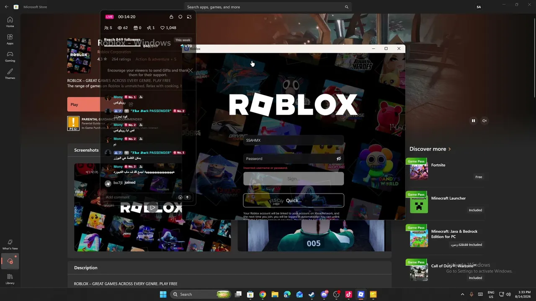The image size is (536, 301).
Task: Click the 264 ratings link
Action: 121,59
